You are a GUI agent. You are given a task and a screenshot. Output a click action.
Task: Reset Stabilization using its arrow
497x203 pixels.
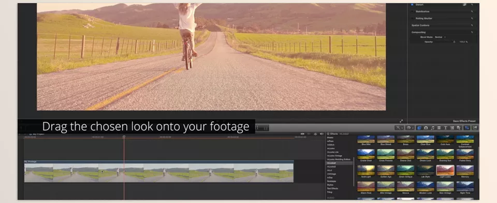coord(472,11)
